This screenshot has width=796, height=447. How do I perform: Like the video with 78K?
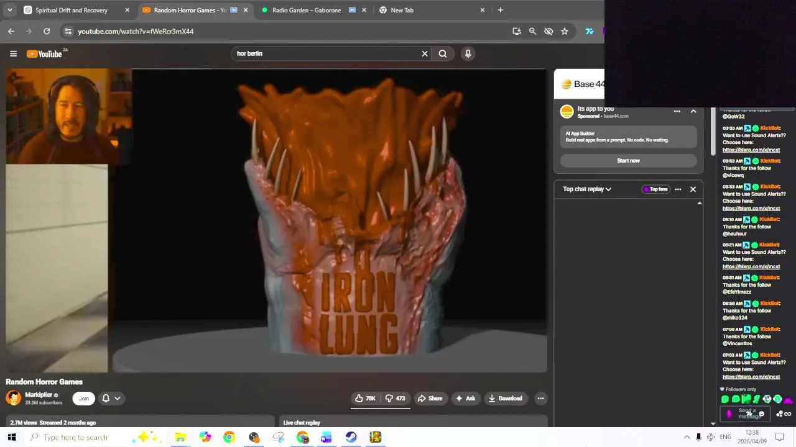(x=365, y=399)
